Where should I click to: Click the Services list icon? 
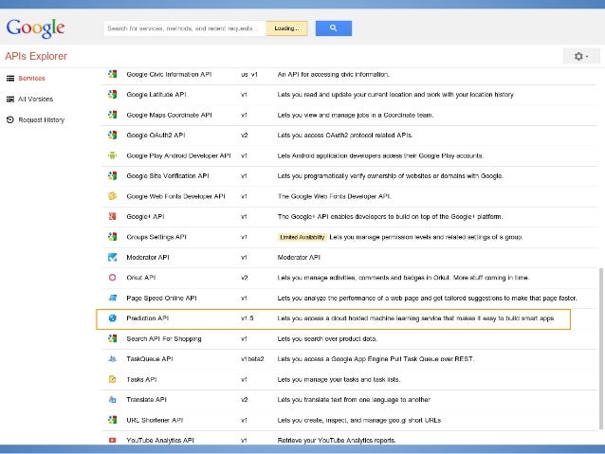[10, 79]
